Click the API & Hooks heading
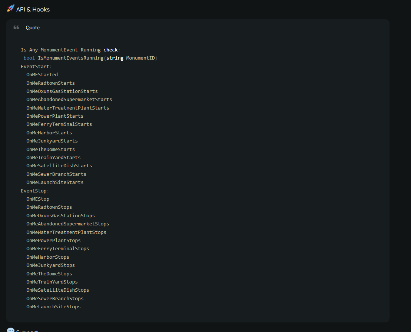411x332 pixels. click(x=33, y=9)
